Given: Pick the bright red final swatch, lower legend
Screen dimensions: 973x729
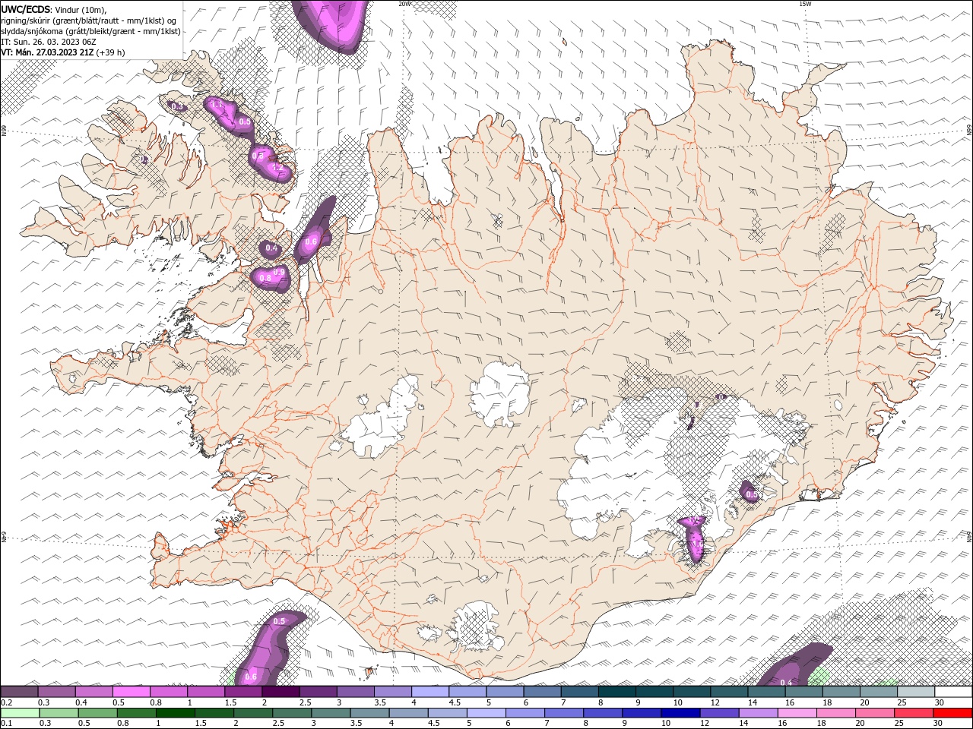Looking at the screenshot, I should point(952,713).
